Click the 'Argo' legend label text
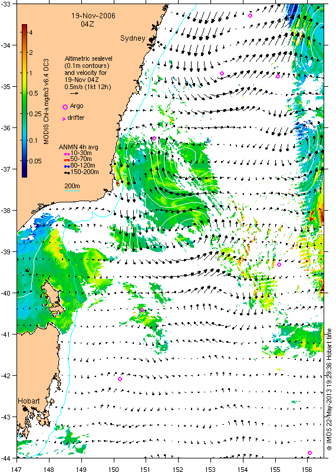This screenshot has height=472, width=336. [x=77, y=106]
